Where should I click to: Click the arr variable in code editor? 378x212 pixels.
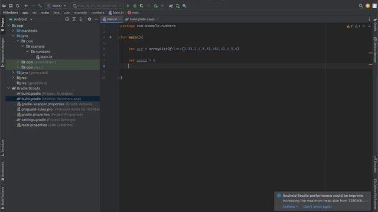[140, 49]
